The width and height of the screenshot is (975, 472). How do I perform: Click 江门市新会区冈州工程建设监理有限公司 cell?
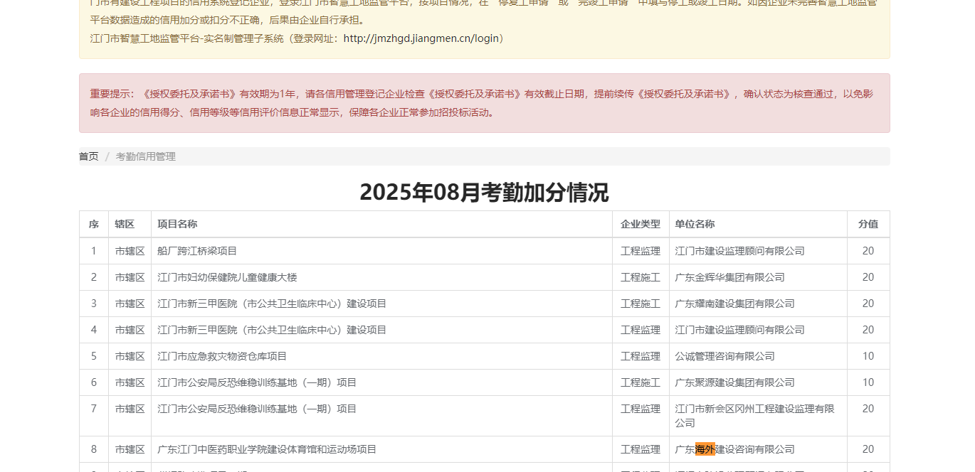click(754, 416)
